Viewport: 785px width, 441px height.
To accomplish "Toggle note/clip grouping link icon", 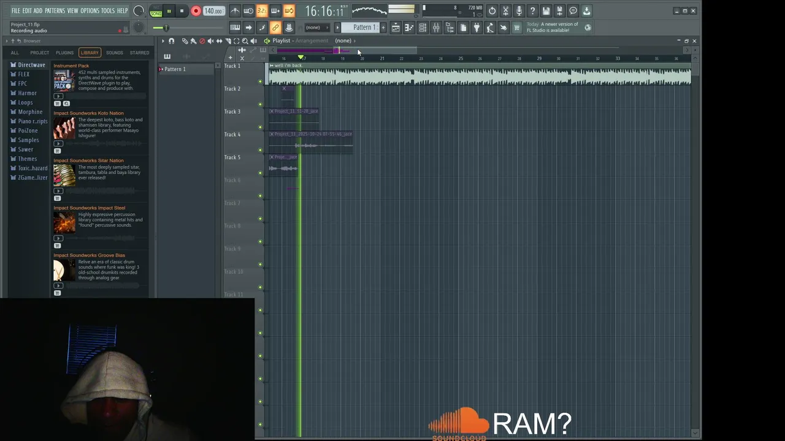I will click(276, 28).
